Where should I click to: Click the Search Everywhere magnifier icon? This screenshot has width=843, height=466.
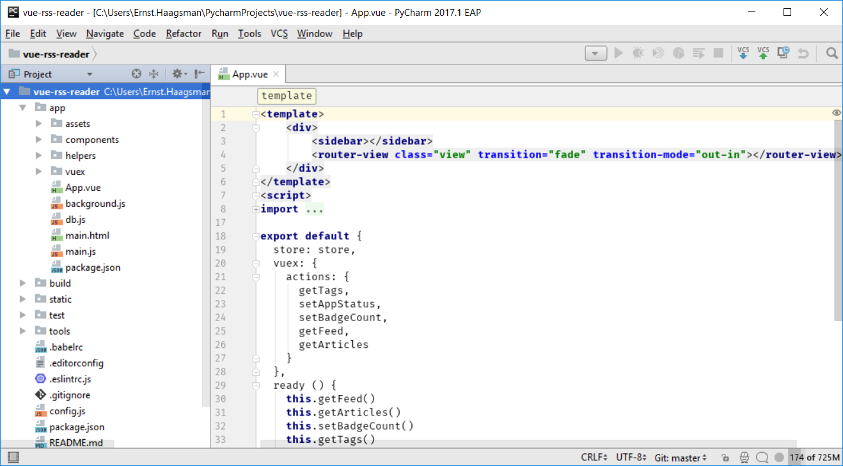(x=831, y=54)
